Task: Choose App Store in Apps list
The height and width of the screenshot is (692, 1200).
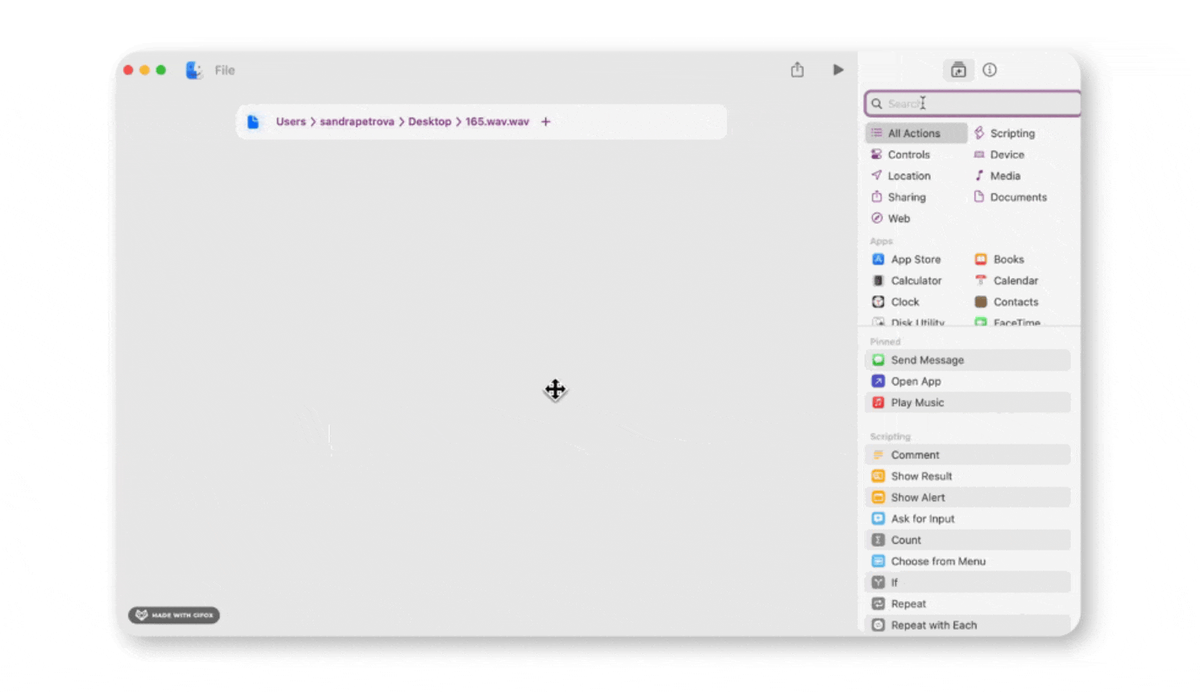Action: tap(906, 260)
